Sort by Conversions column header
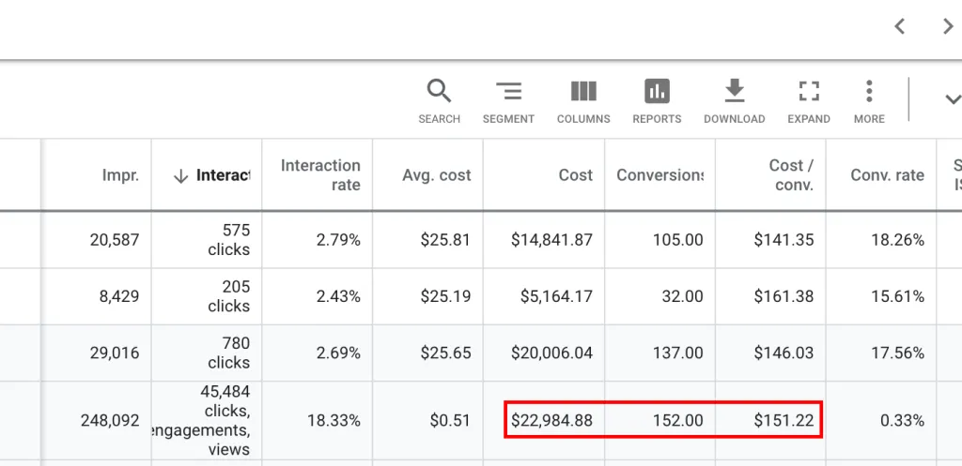 (x=659, y=175)
